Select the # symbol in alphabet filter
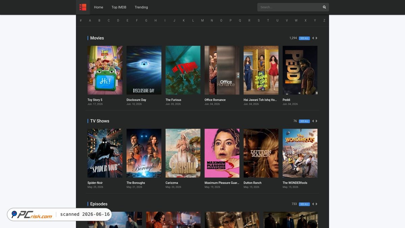 tap(81, 21)
